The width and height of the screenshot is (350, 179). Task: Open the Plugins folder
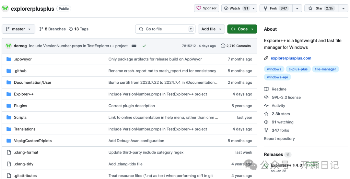click(20, 106)
